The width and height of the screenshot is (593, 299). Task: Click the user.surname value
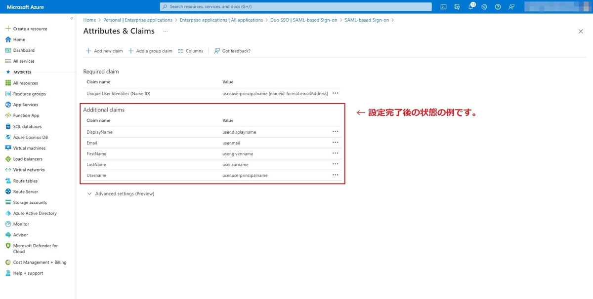(x=235, y=164)
